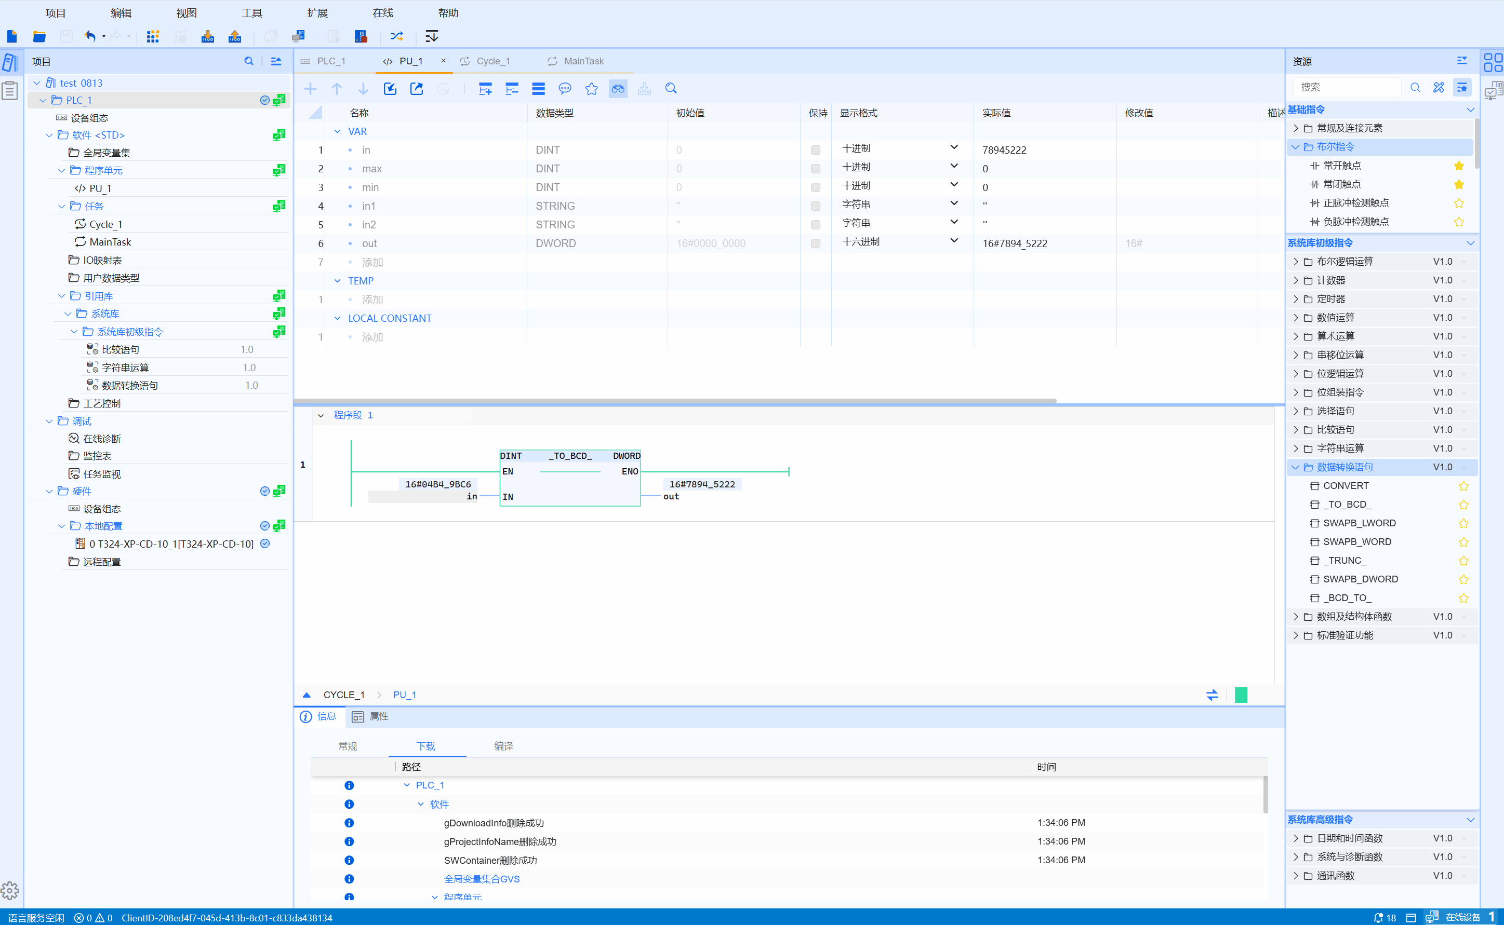The image size is (1504, 925).
Task: Click the settings gear at bottom left
Action: coord(10,890)
